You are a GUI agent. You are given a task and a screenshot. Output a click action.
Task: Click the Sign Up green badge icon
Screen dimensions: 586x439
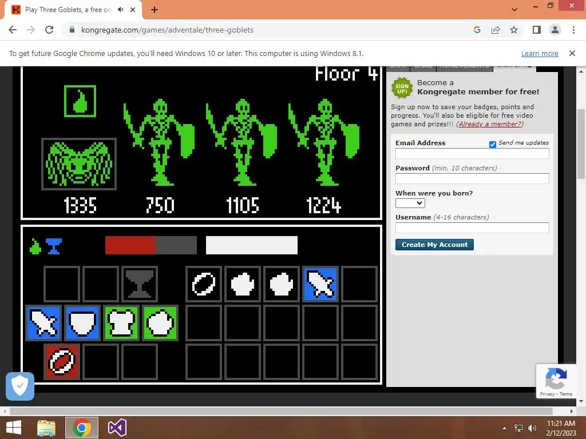point(402,88)
